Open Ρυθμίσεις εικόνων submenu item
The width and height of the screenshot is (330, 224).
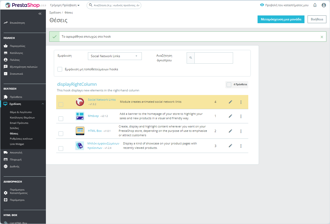tap(21, 139)
